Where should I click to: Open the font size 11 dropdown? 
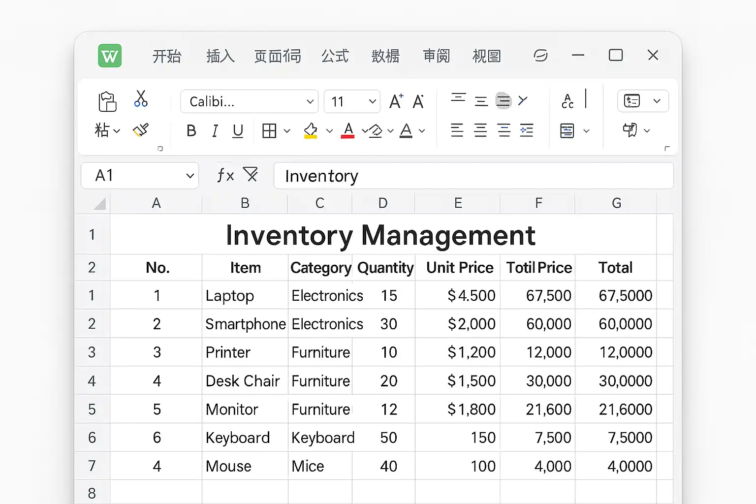tap(372, 102)
